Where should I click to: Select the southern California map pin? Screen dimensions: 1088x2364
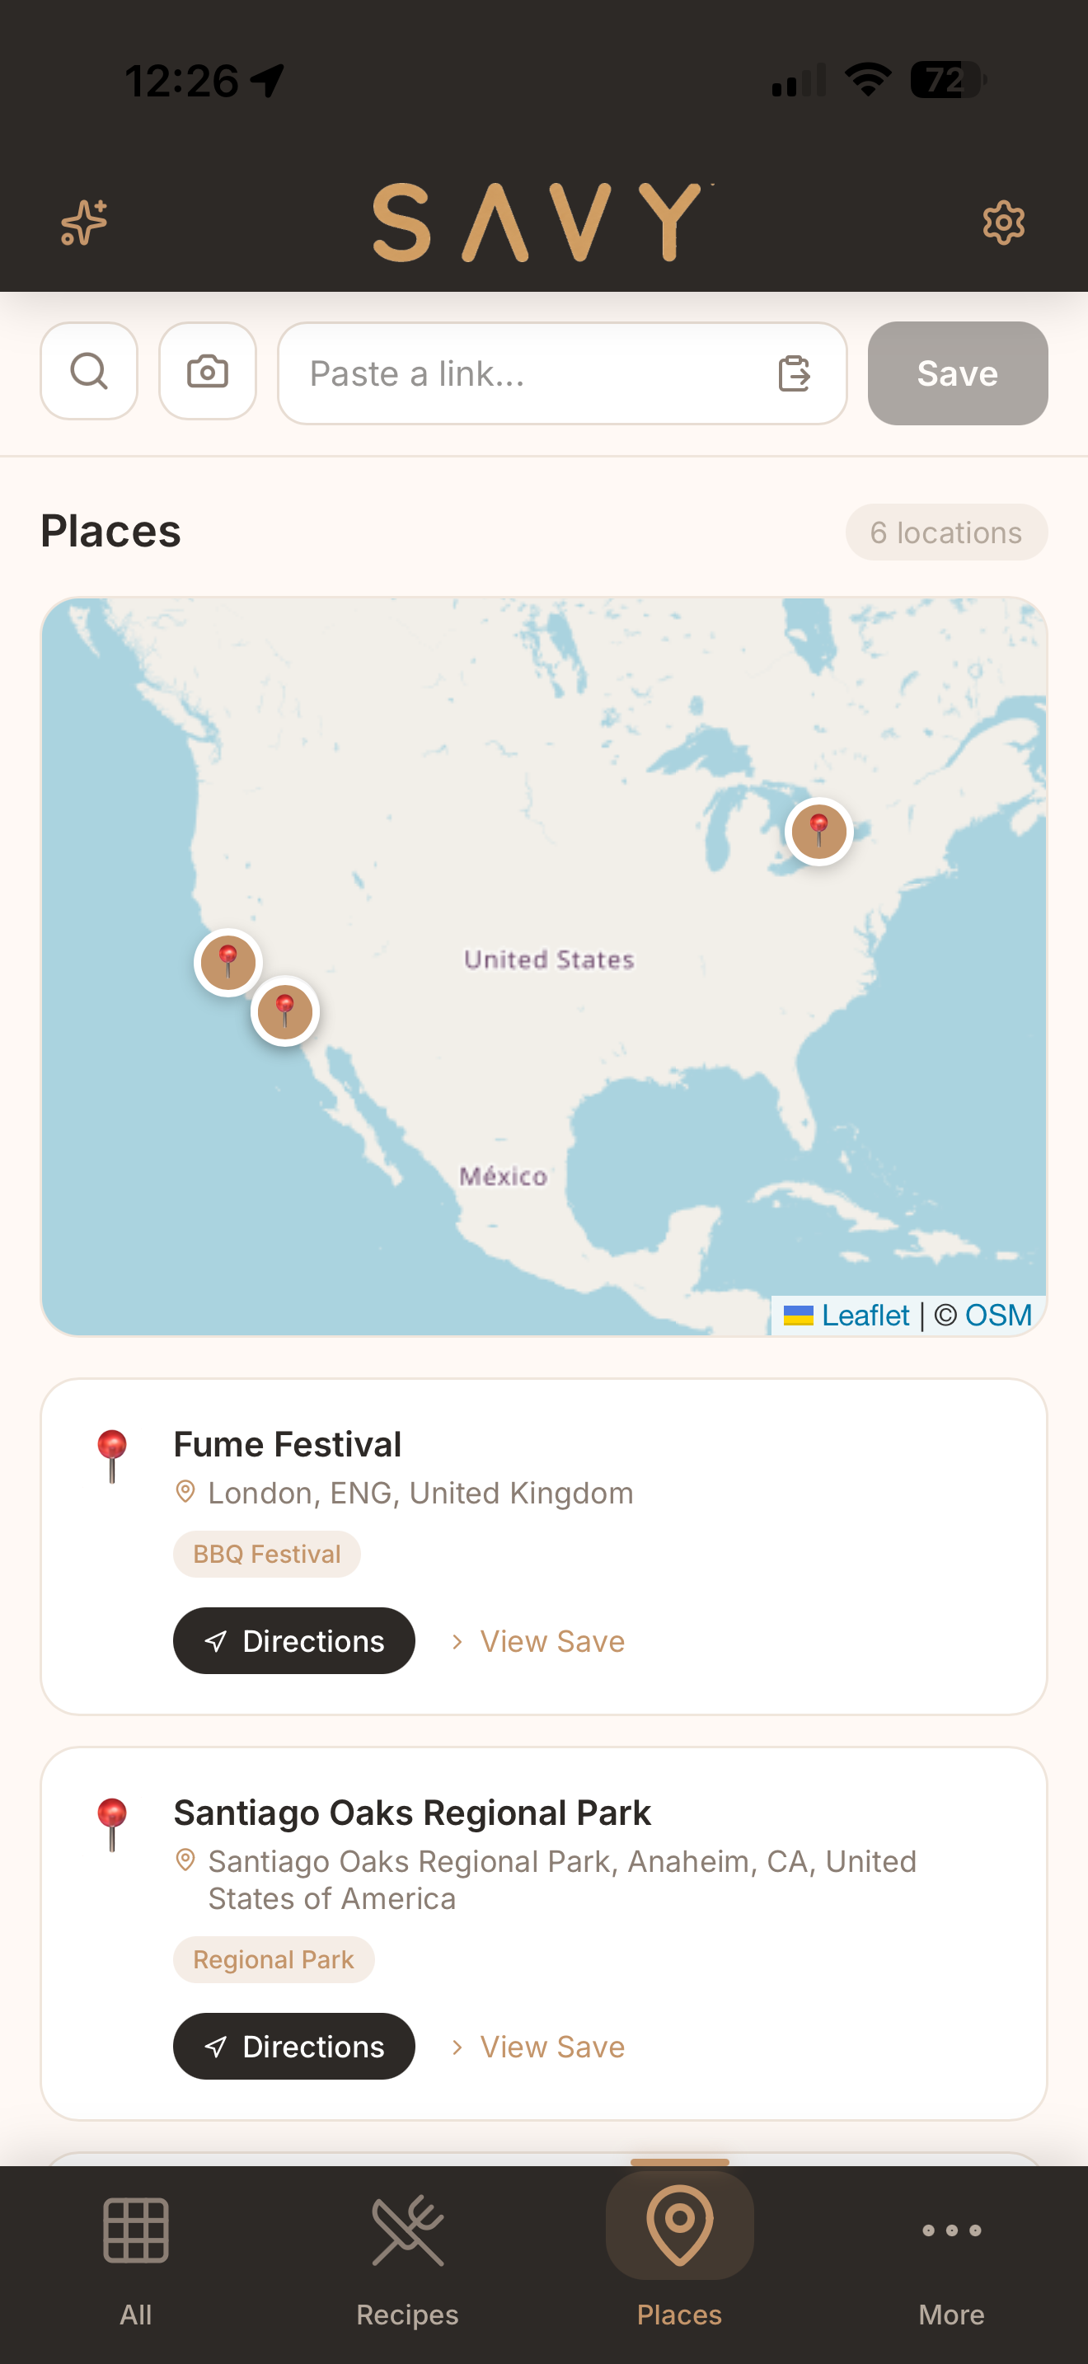pos(285,1011)
